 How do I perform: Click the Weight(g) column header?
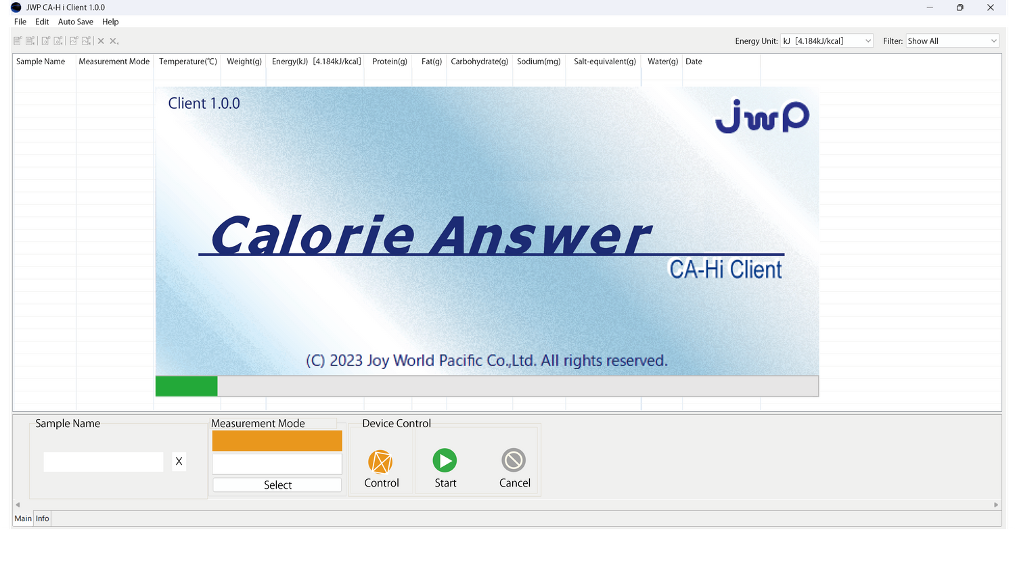pos(244,62)
